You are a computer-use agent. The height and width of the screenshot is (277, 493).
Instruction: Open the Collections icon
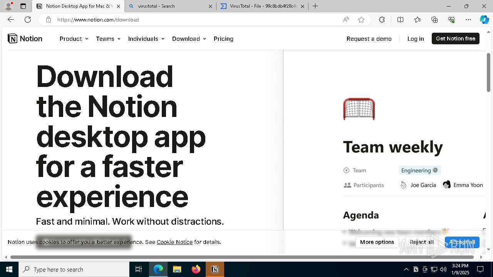(434, 20)
